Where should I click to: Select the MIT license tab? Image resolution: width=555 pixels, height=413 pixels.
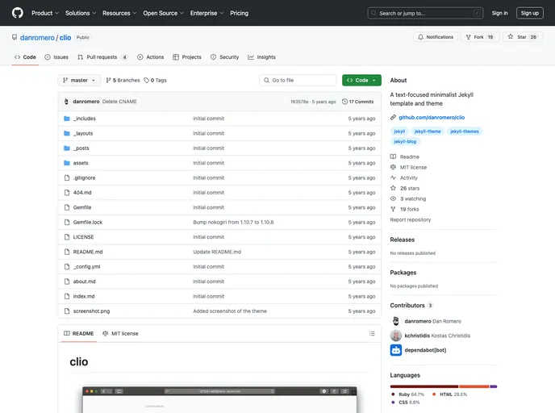pyautogui.click(x=120, y=333)
